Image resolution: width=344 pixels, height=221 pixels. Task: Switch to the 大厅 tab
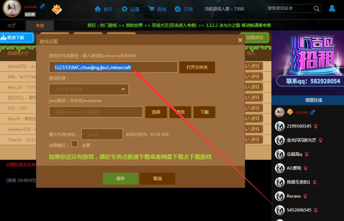click(11, 26)
